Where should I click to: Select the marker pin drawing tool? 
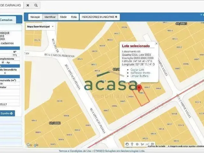[132, 144]
